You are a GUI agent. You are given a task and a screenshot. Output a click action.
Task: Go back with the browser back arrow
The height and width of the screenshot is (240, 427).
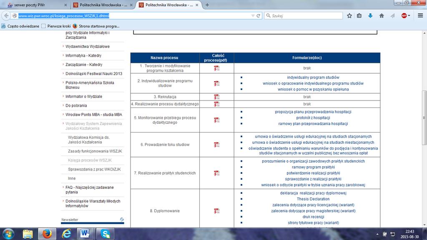click(x=6, y=16)
